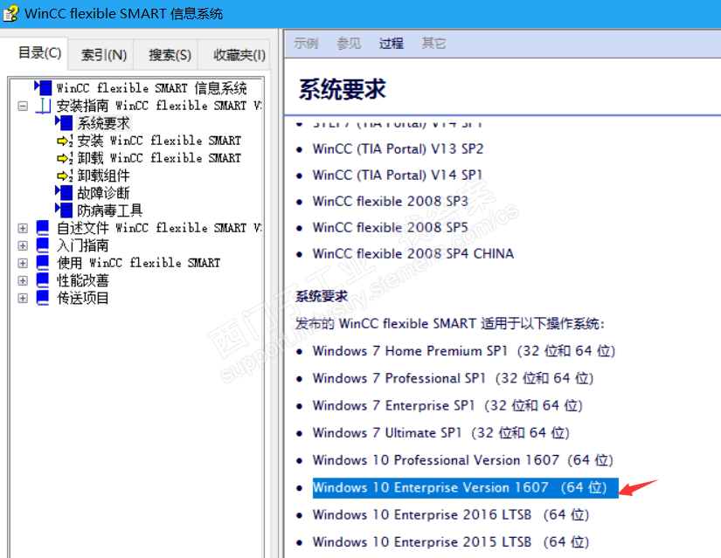The width and height of the screenshot is (721, 558).
Task: Click the arrow icon beside 卸载 WinCC flexible SMART
Action: point(65,158)
